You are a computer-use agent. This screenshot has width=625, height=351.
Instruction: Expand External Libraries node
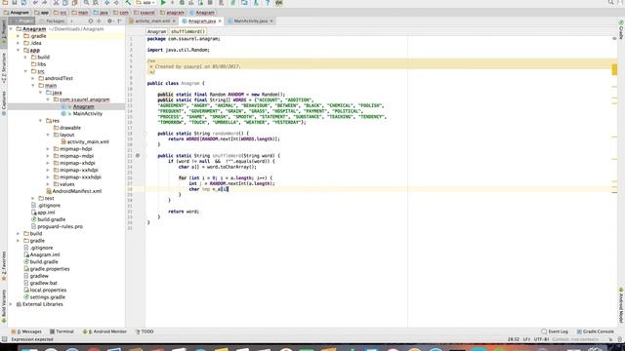pos(11,304)
